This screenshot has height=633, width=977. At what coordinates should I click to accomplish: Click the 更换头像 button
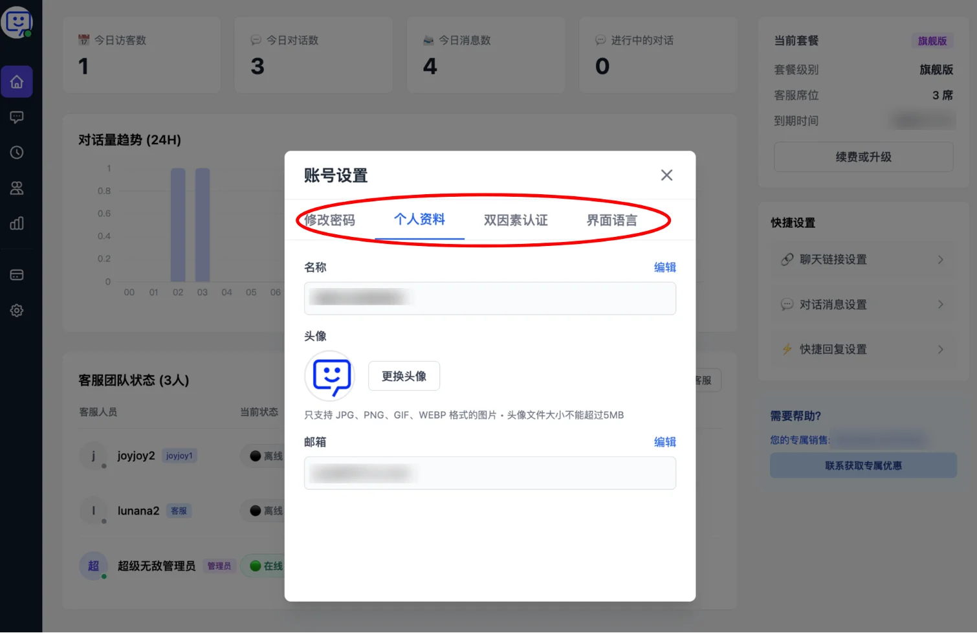pyautogui.click(x=404, y=376)
